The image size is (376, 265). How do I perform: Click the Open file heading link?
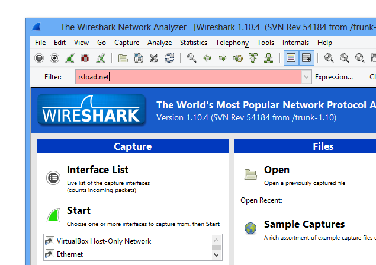(277, 170)
